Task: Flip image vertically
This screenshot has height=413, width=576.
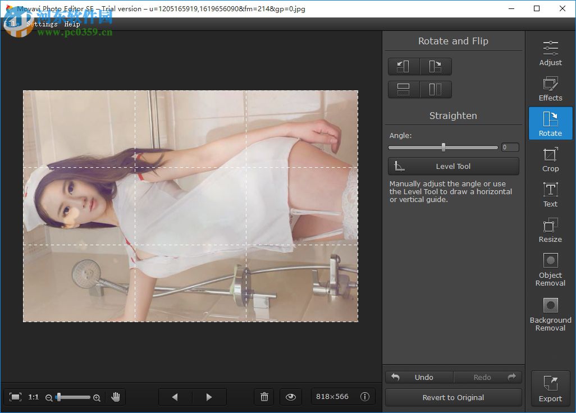Action: tap(404, 89)
